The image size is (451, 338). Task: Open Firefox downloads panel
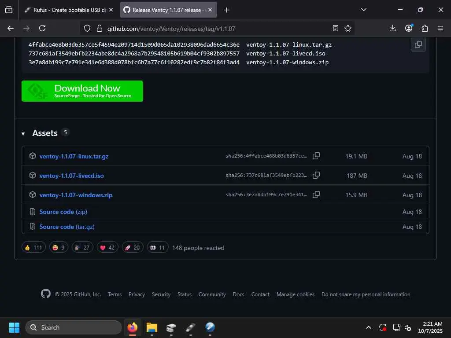pyautogui.click(x=392, y=28)
